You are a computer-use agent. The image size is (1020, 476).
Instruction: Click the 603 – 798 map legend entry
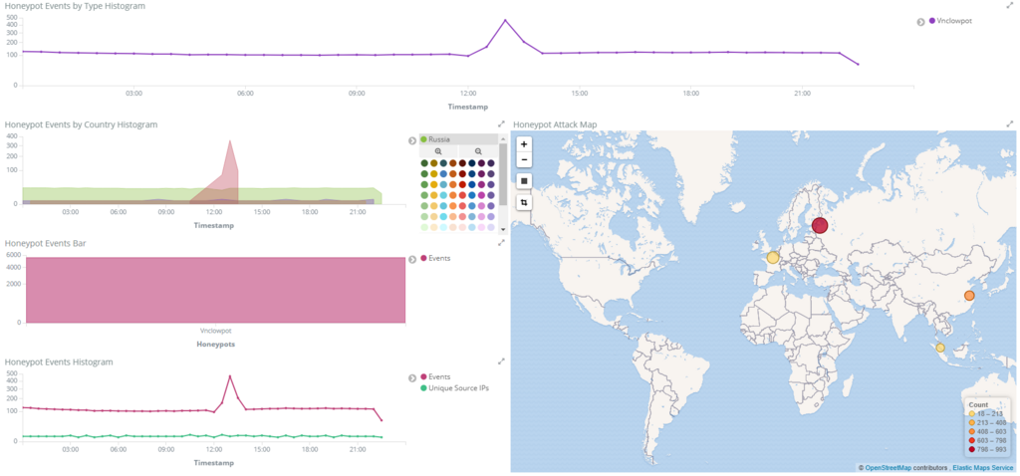989,440
